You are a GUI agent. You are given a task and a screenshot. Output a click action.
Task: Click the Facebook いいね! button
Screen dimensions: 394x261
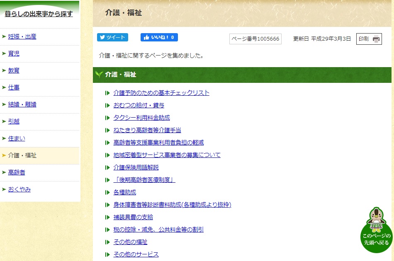click(159, 37)
